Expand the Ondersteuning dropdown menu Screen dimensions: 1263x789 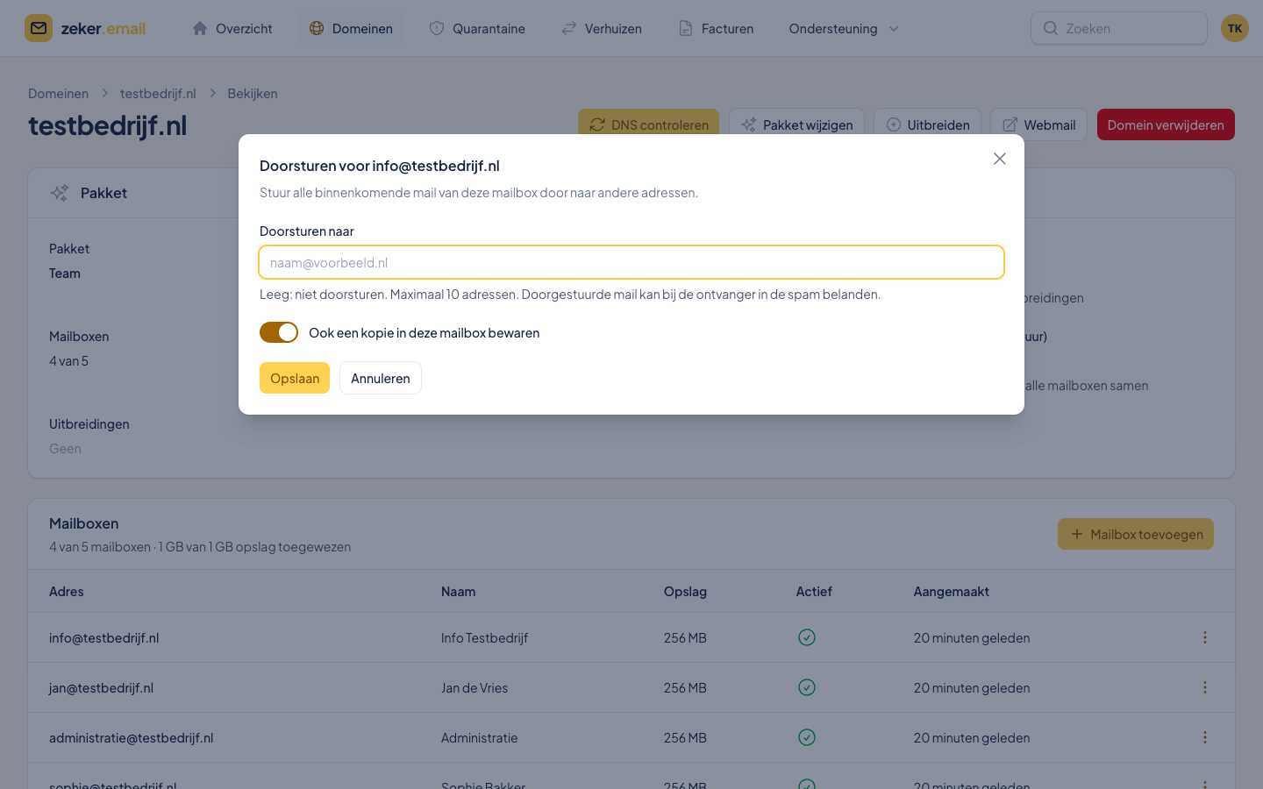[x=844, y=28]
